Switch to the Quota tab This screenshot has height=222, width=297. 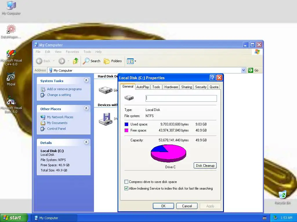tap(214, 87)
